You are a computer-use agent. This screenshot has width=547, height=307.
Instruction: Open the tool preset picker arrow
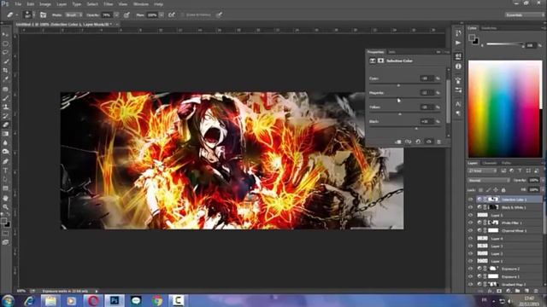click(x=17, y=15)
